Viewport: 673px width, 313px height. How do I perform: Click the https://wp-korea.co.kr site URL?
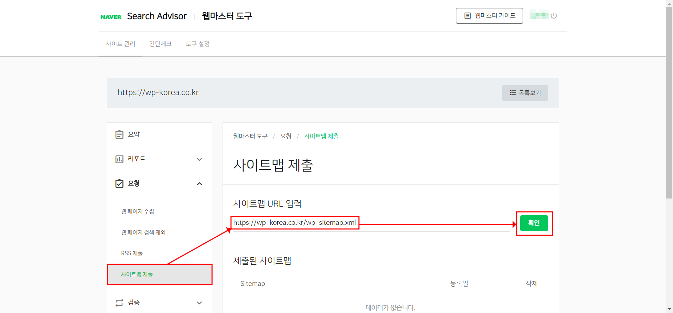(x=158, y=92)
